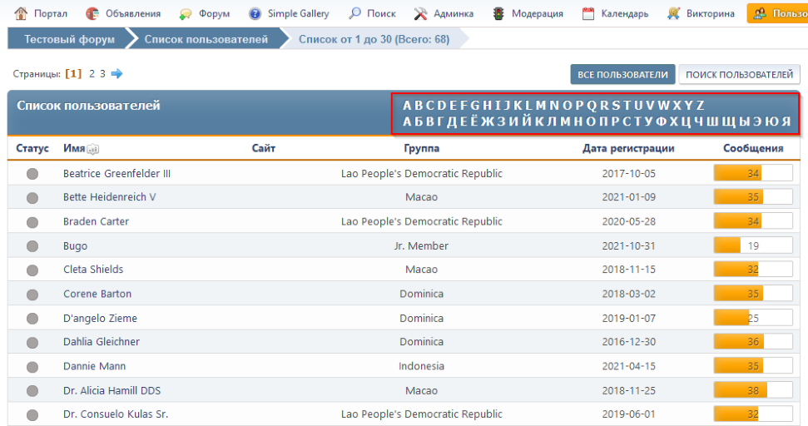Viewport: 808px width, 426px height.
Task: Click Bugo's message count bar
Action: 753,245
